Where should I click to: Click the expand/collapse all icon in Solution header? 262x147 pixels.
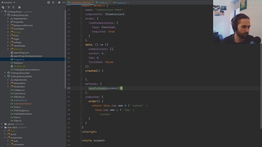point(53,2)
